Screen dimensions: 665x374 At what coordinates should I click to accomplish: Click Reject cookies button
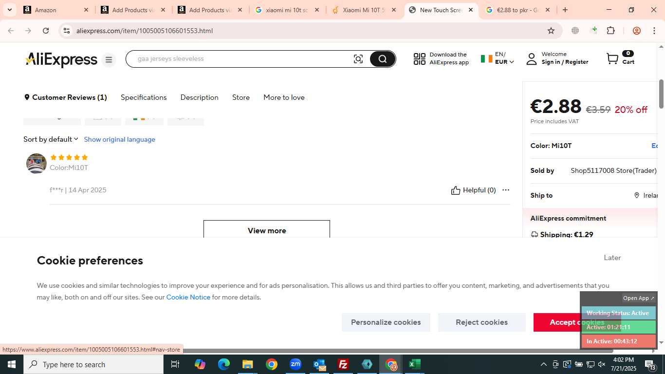click(x=481, y=322)
